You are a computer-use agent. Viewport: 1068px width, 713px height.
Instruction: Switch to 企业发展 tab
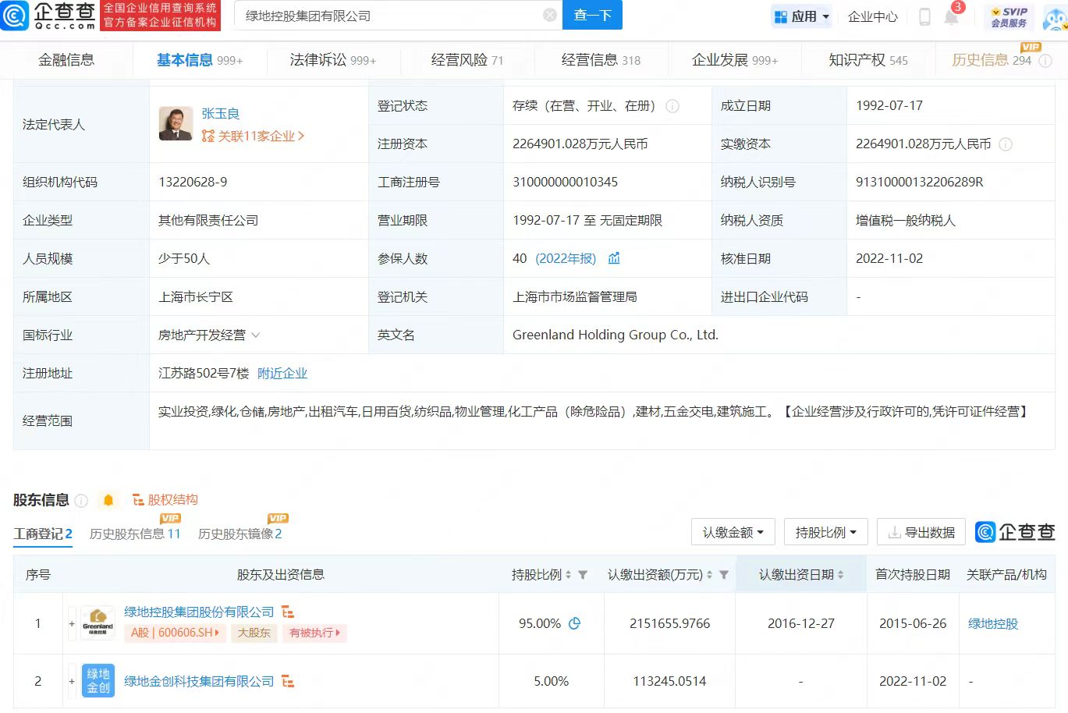[735, 60]
